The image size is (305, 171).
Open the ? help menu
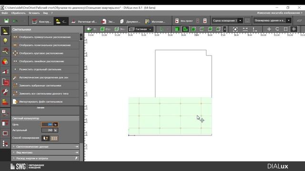pyautogui.click(x=52, y=13)
